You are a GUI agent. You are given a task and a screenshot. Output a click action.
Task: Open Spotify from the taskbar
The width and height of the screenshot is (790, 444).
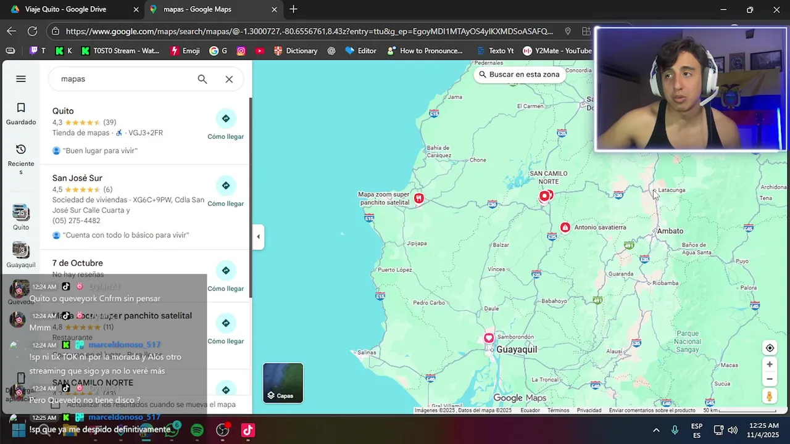pyautogui.click(x=197, y=430)
